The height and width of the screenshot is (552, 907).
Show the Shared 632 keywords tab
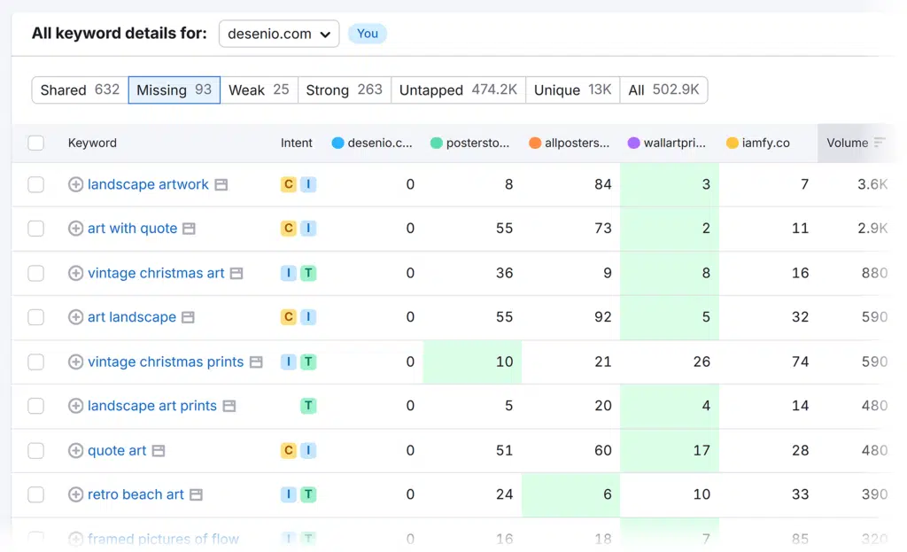80,89
